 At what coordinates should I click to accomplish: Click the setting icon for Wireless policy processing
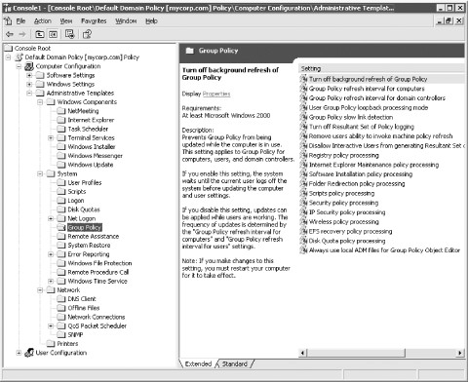(x=304, y=222)
